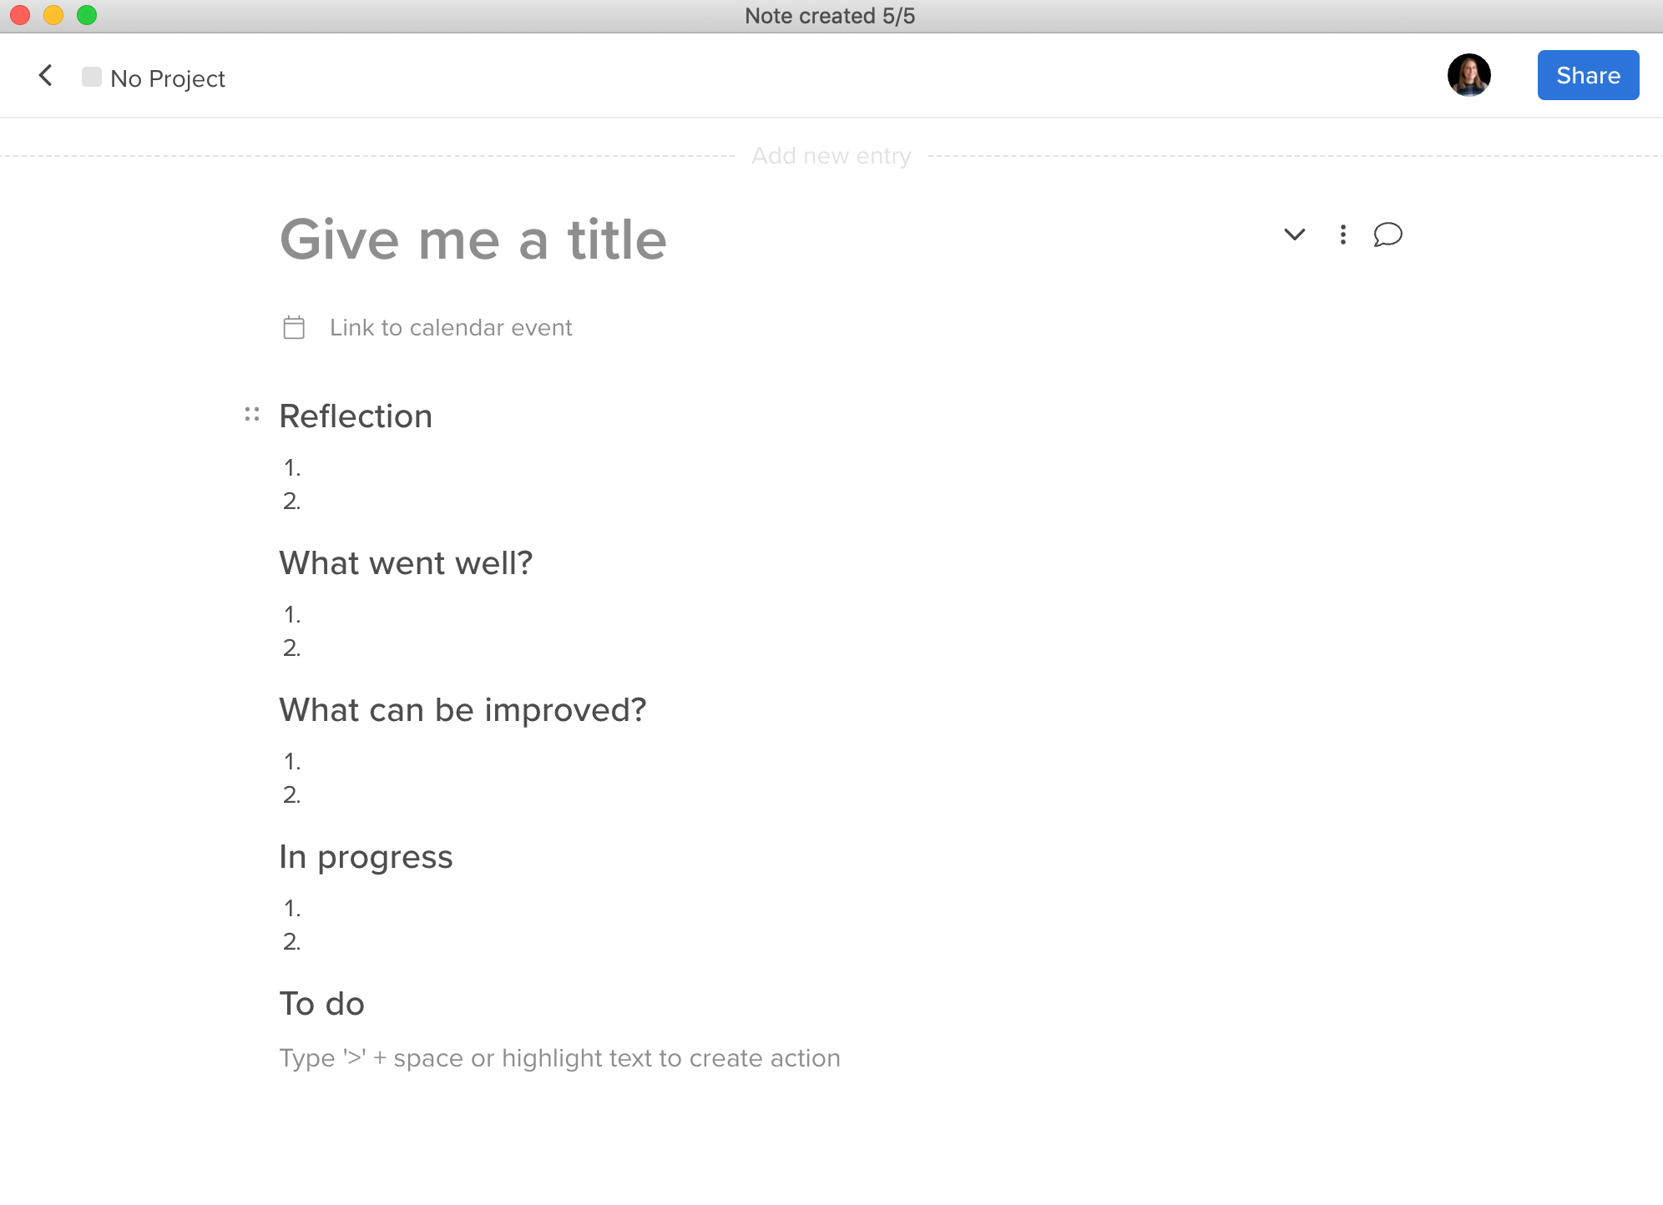Click the To do section label
Image resolution: width=1663 pixels, height=1205 pixels.
coord(323,1004)
